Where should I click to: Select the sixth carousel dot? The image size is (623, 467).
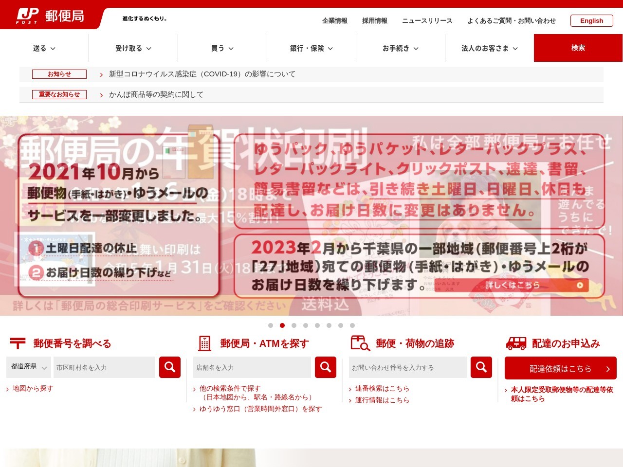(329, 325)
